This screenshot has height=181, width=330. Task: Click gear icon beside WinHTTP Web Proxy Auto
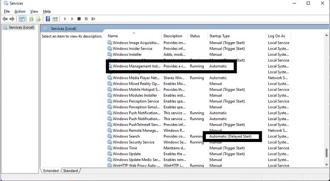pyautogui.click(x=110, y=165)
